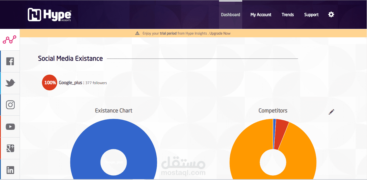
Task: Open the Trends page
Action: pos(288,15)
